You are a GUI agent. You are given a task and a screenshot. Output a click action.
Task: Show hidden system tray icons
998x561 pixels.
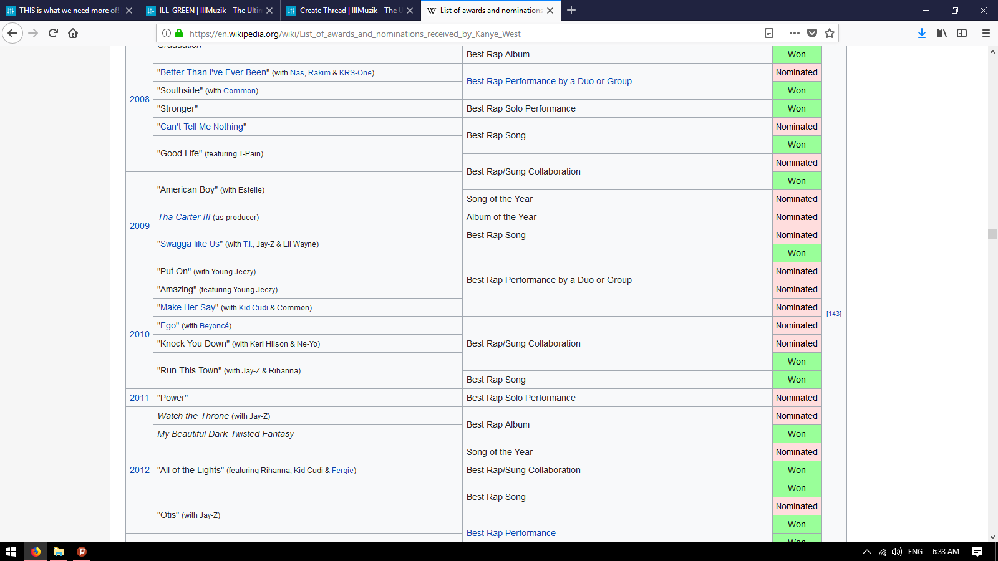tap(867, 552)
